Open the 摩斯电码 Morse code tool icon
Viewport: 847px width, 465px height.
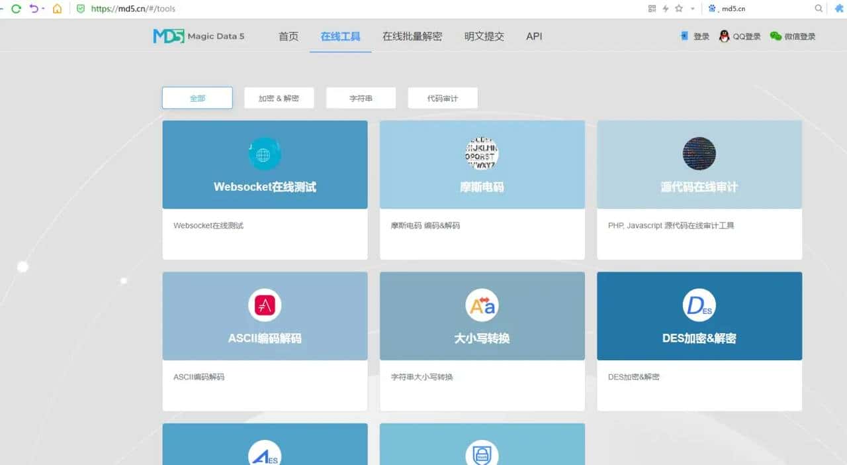(x=481, y=154)
